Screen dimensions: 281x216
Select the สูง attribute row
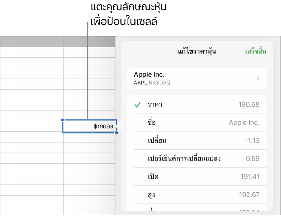tap(197, 195)
